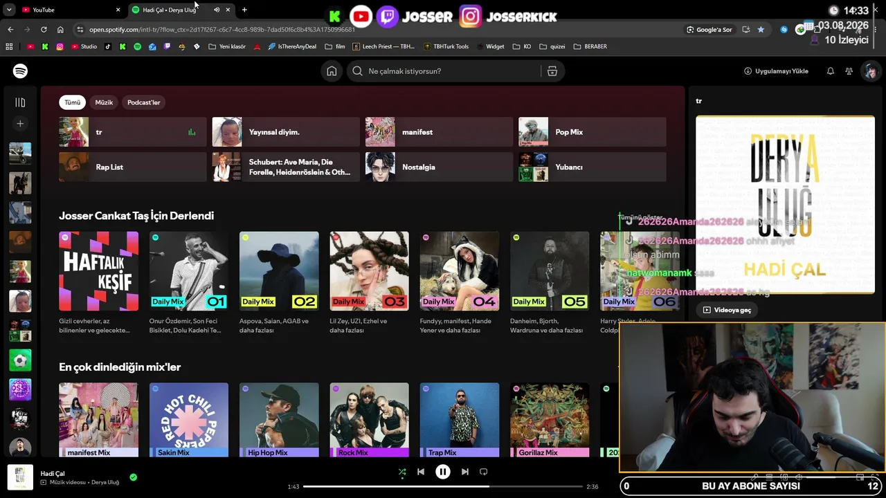Click the Google'a Sor lens button
The image size is (886, 498).
coord(709,30)
